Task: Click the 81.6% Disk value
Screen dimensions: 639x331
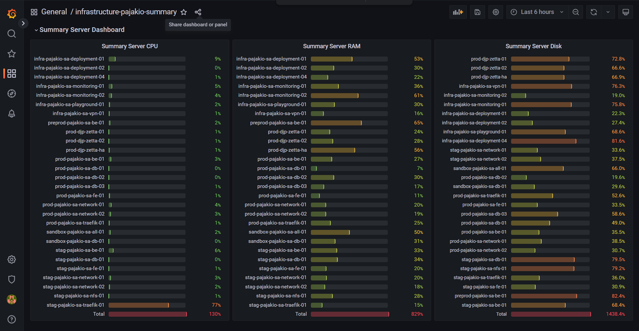Action: click(x=618, y=141)
